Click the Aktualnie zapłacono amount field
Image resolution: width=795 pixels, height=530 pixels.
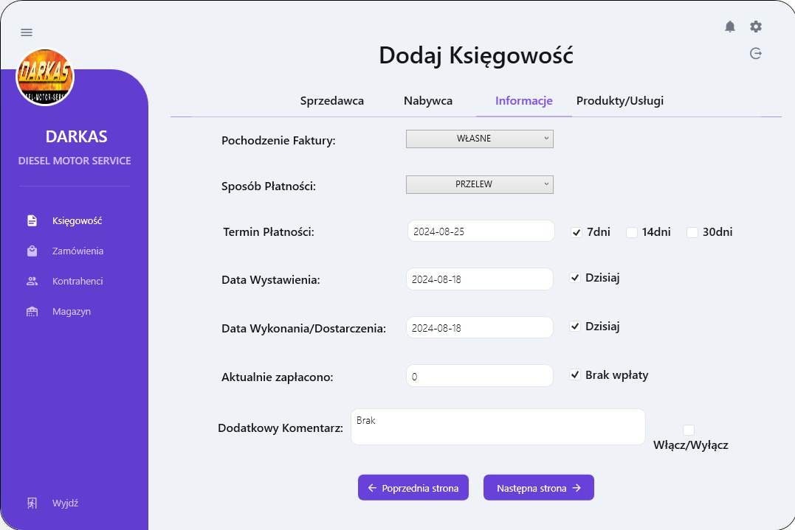[480, 376]
